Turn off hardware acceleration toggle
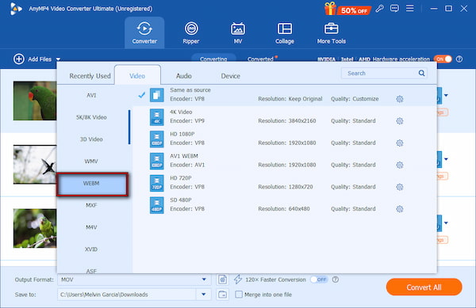This screenshot has height=308, width=476. [443, 59]
